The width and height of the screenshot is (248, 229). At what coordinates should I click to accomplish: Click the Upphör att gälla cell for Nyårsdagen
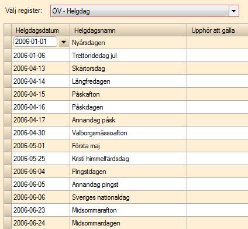(218, 43)
